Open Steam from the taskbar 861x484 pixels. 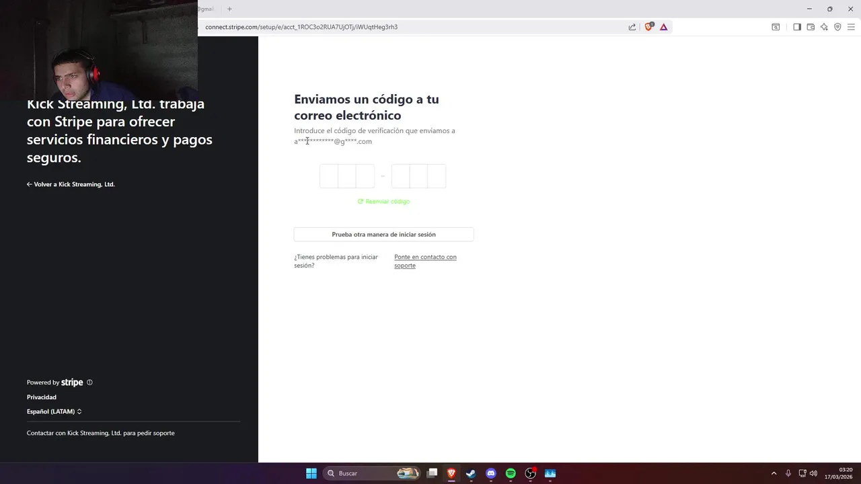471,473
